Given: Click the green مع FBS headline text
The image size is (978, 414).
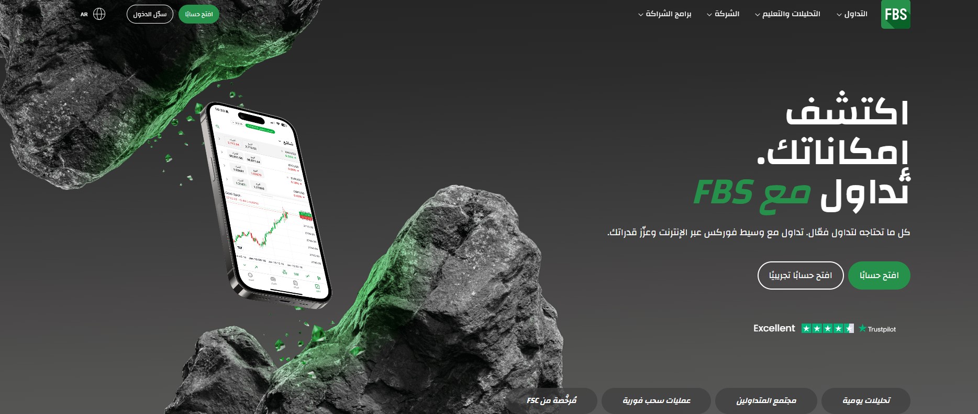Looking at the screenshot, I should pyautogui.click(x=752, y=194).
